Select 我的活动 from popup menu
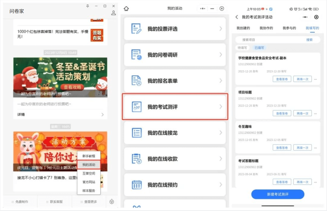327x211 pixels. pos(89,164)
